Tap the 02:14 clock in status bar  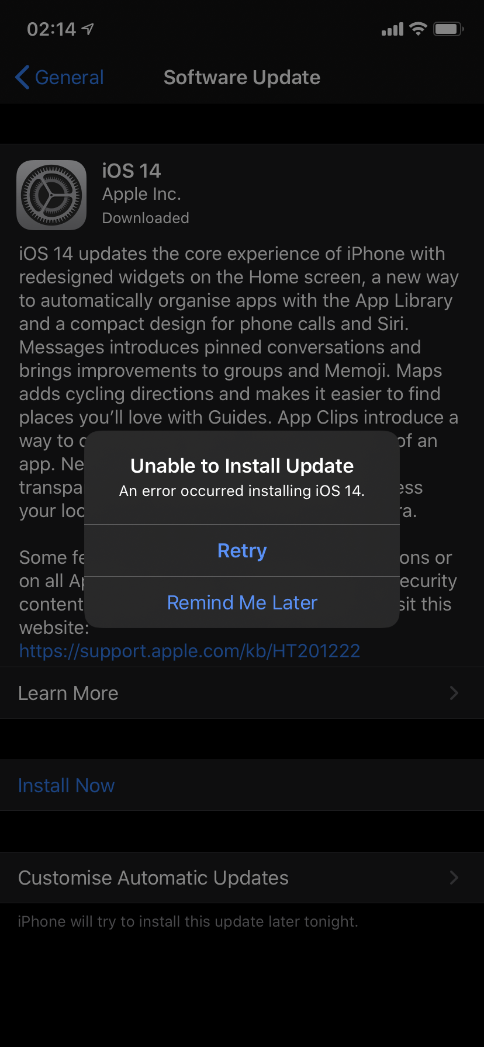(51, 29)
